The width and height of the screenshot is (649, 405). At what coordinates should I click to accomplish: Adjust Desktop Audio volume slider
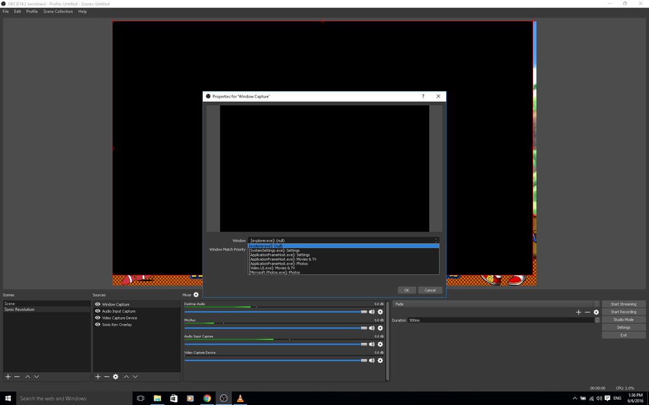coord(276,312)
